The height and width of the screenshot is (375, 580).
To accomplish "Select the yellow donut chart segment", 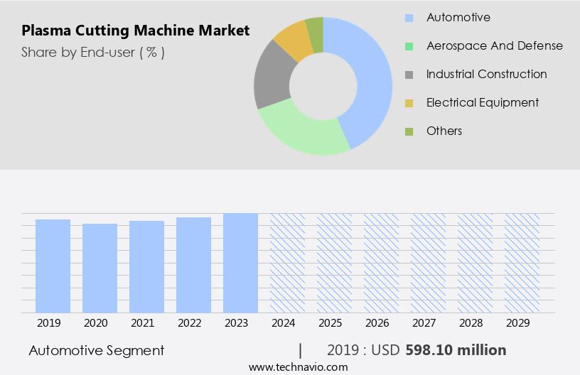I will pyautogui.click(x=292, y=40).
